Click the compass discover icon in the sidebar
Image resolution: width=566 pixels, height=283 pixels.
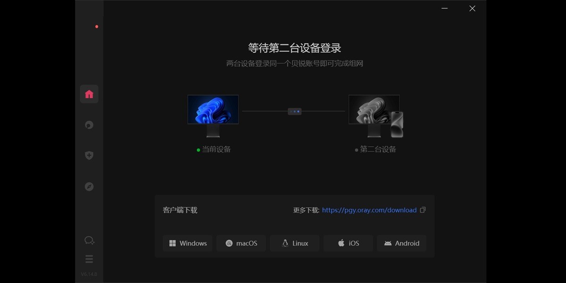89,186
